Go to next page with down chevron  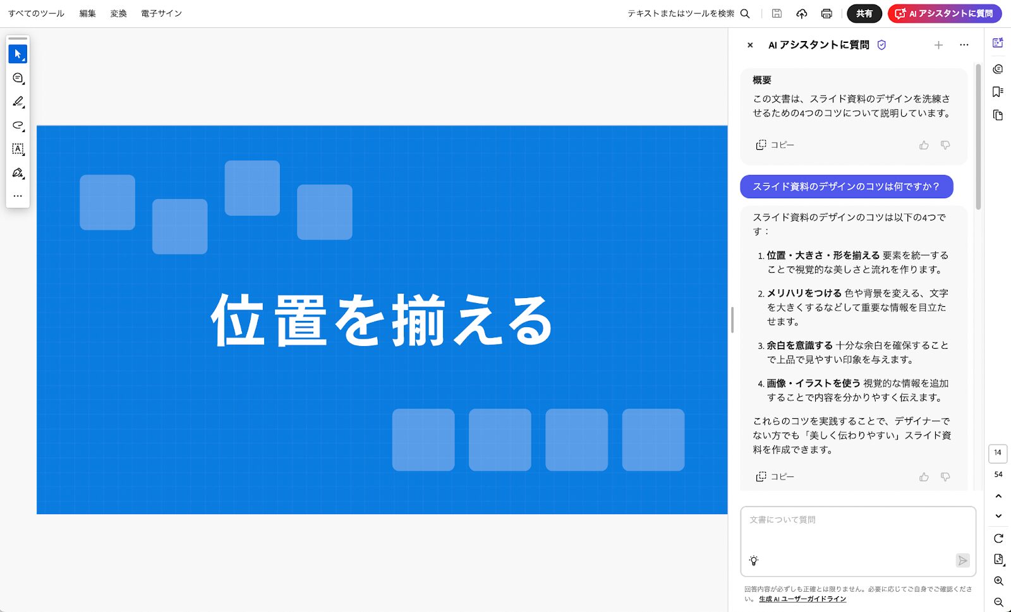coord(998,516)
